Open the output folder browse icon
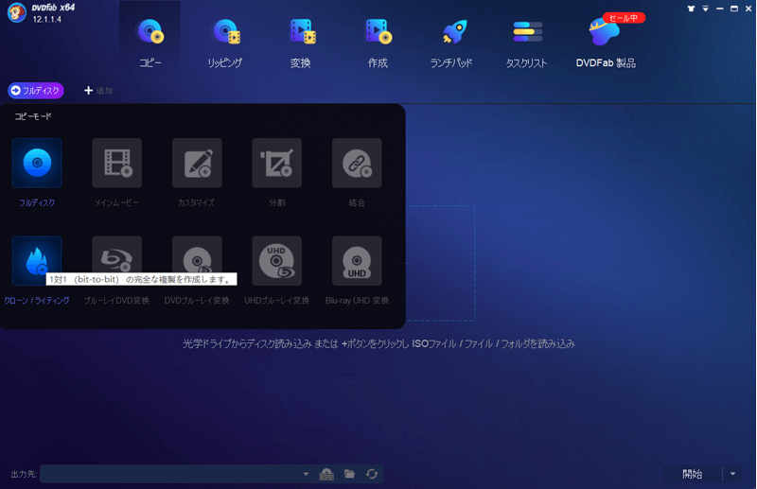Viewport: 757px width, 489px height. (349, 473)
